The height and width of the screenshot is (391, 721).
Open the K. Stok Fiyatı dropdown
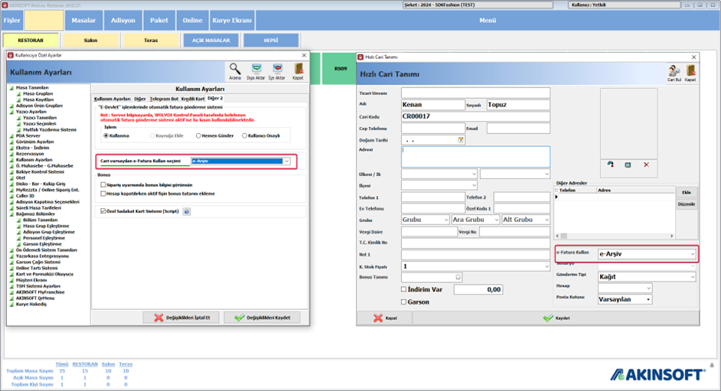[546, 266]
